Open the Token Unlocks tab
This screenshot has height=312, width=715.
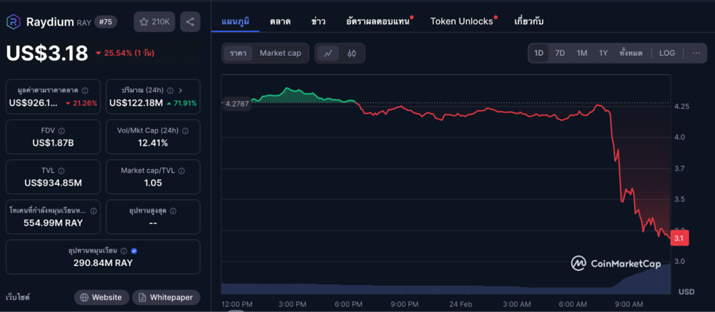[x=462, y=21]
